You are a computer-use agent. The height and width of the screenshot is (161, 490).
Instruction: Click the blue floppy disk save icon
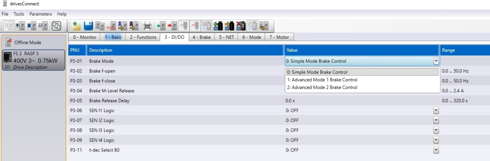tap(88, 26)
